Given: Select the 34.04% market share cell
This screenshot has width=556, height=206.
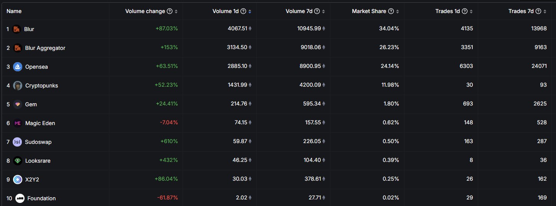Looking at the screenshot, I should [x=389, y=28].
